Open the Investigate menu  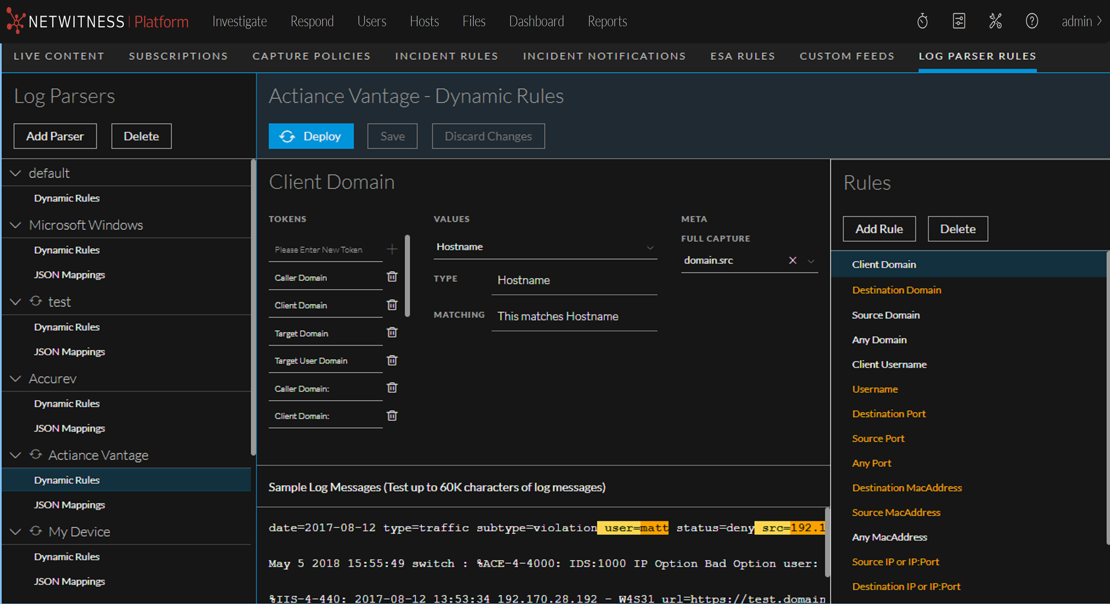tap(239, 21)
